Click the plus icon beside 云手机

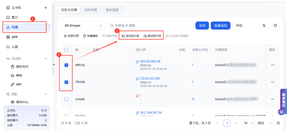[46, 7]
